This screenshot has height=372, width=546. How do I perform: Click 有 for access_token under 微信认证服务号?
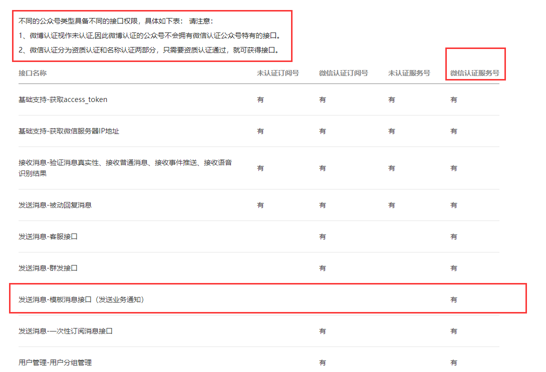[453, 100]
